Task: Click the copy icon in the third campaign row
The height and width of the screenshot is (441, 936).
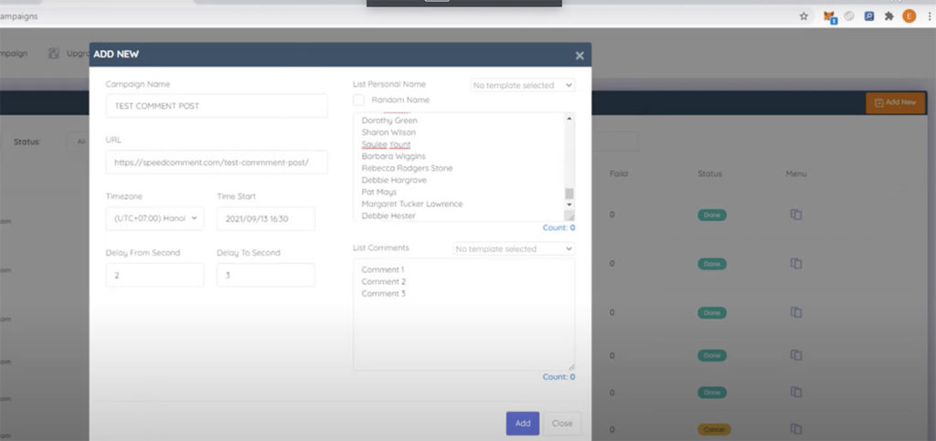Action: pos(796,312)
